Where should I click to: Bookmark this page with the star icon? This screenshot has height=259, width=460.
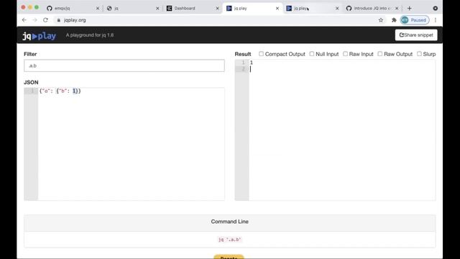click(x=381, y=20)
